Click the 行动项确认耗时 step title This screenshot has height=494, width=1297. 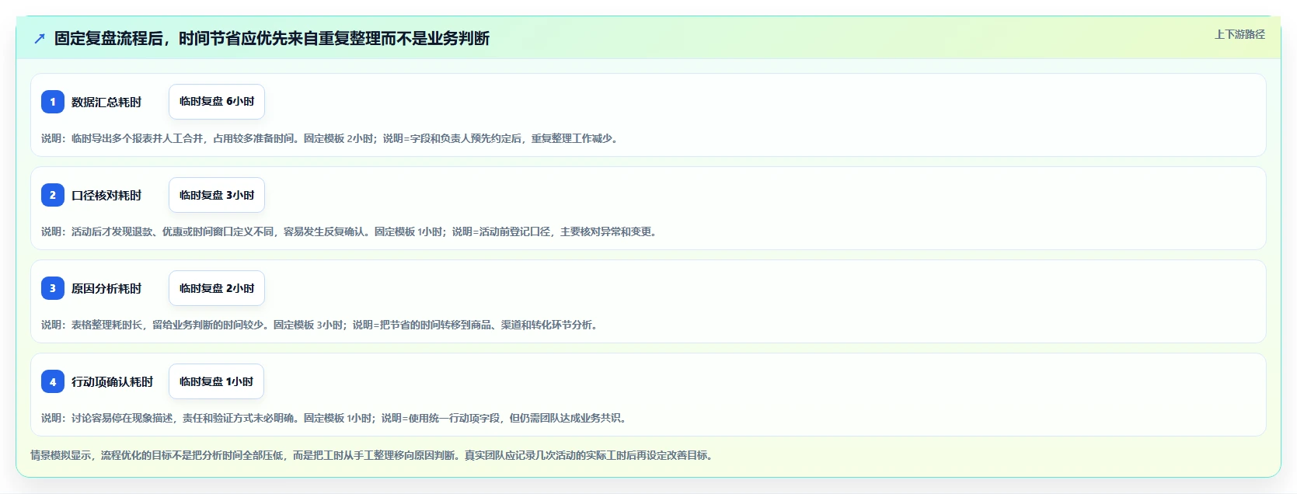click(113, 381)
